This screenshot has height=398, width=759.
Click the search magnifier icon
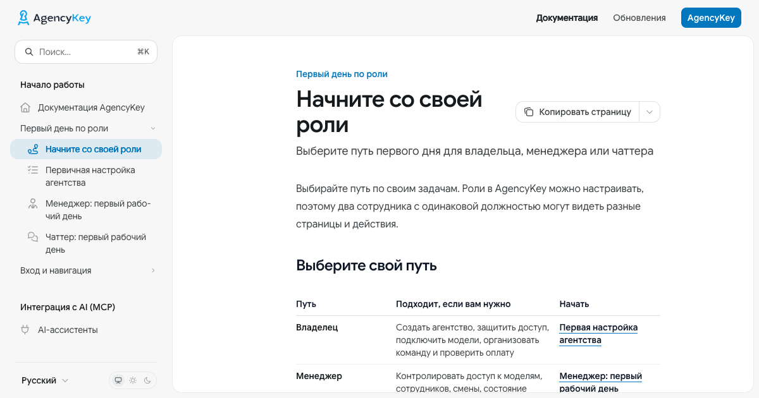click(28, 52)
